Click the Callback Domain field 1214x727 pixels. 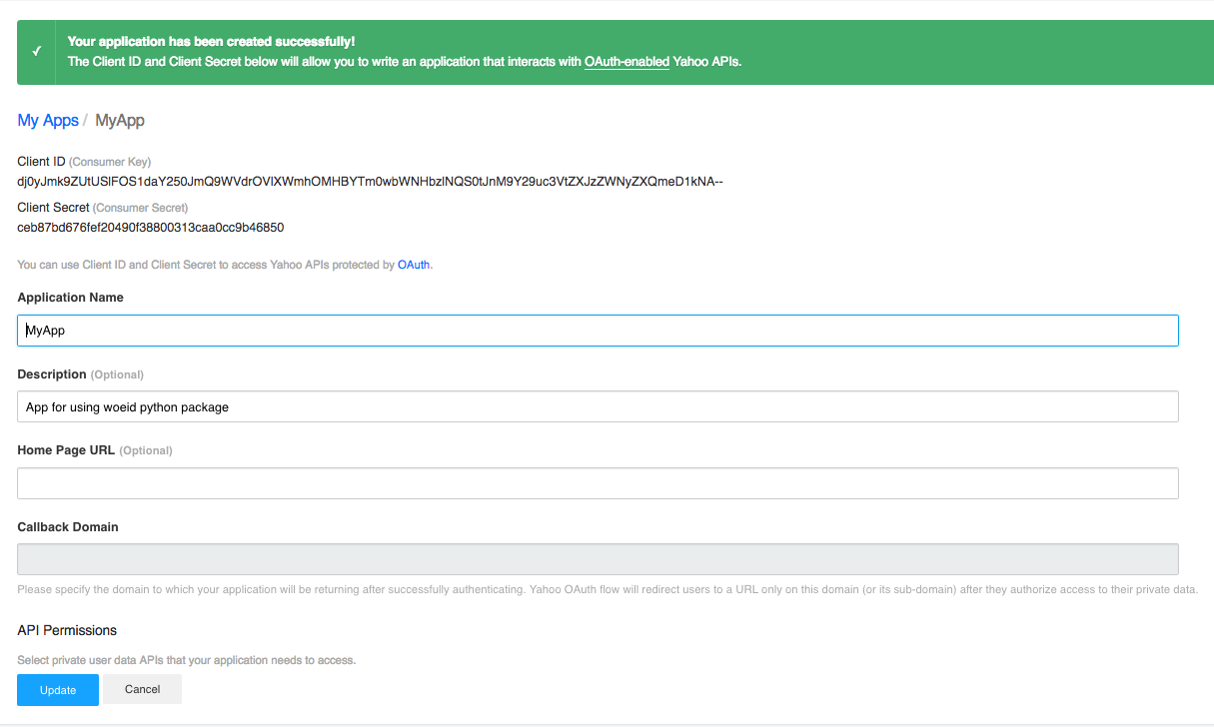point(598,559)
